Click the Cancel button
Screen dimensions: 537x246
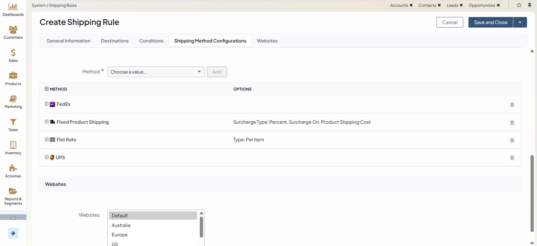[x=449, y=22]
